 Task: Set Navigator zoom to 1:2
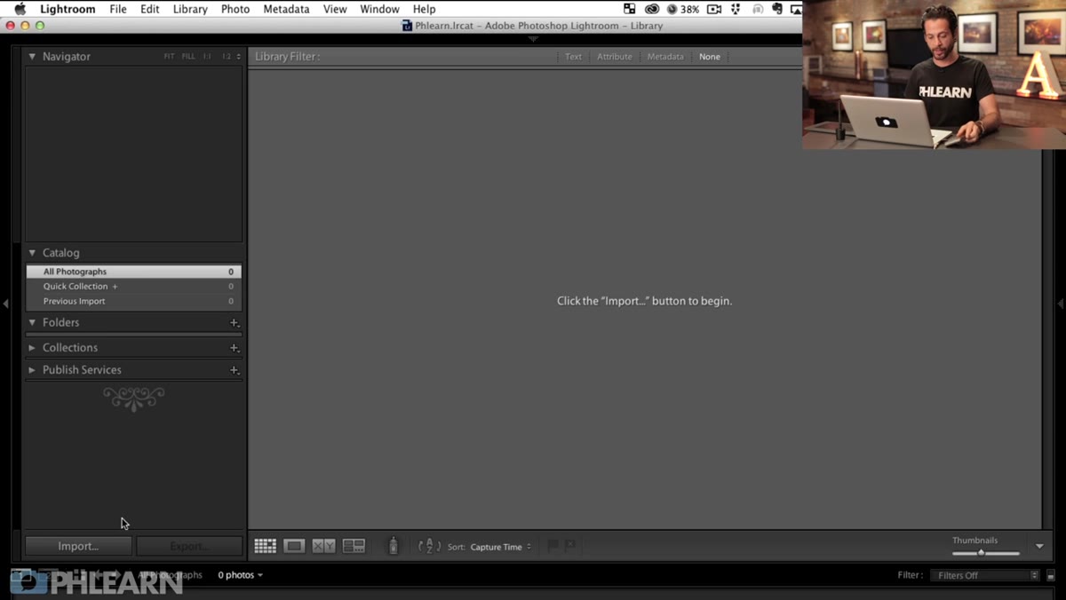pyautogui.click(x=227, y=56)
